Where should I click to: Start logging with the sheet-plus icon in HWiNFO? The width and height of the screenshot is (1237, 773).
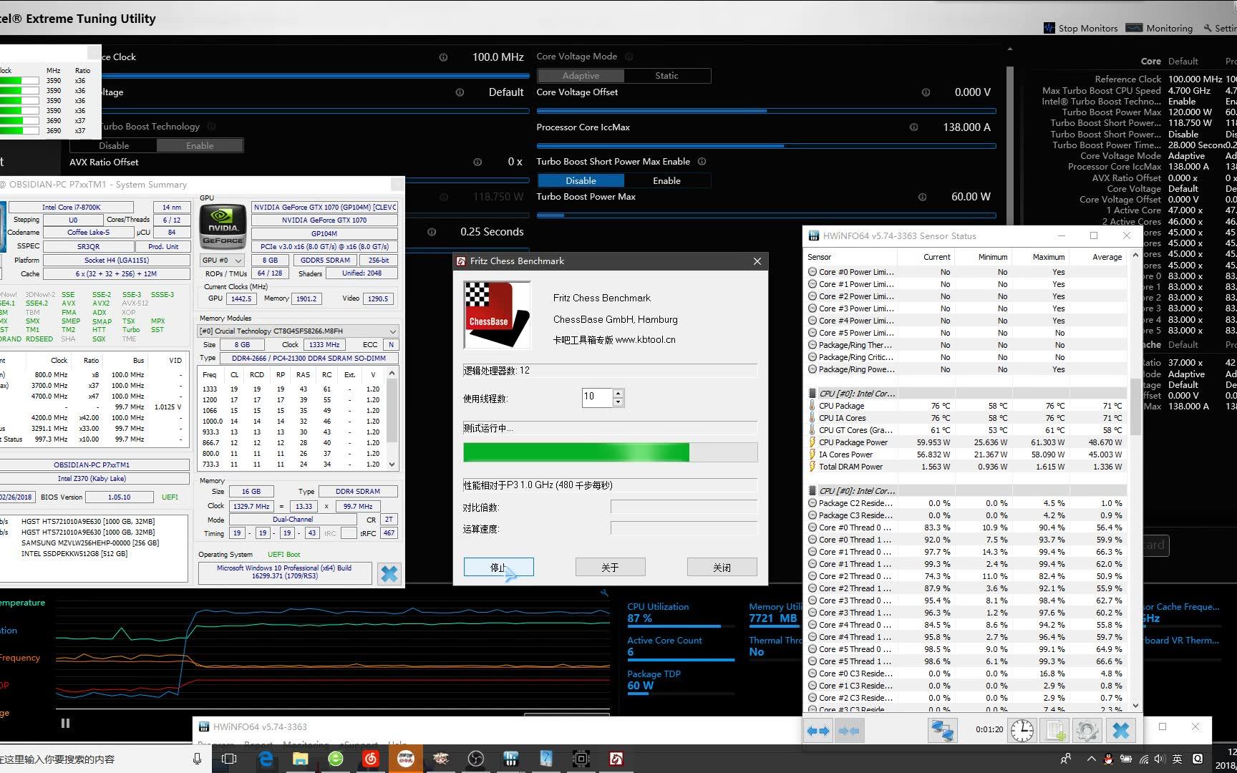1054,731
